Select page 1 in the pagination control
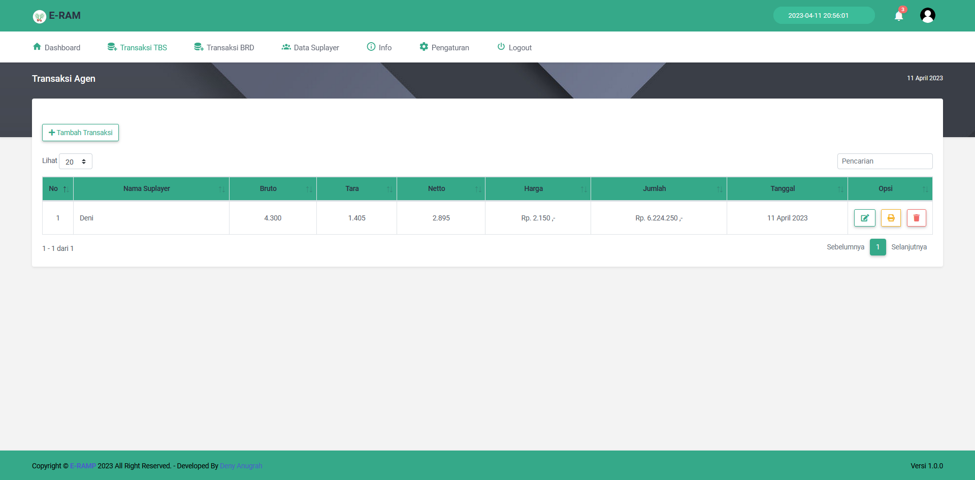The image size is (975, 480). click(x=878, y=247)
